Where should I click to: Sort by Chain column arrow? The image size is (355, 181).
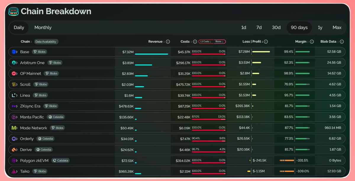click(31, 42)
